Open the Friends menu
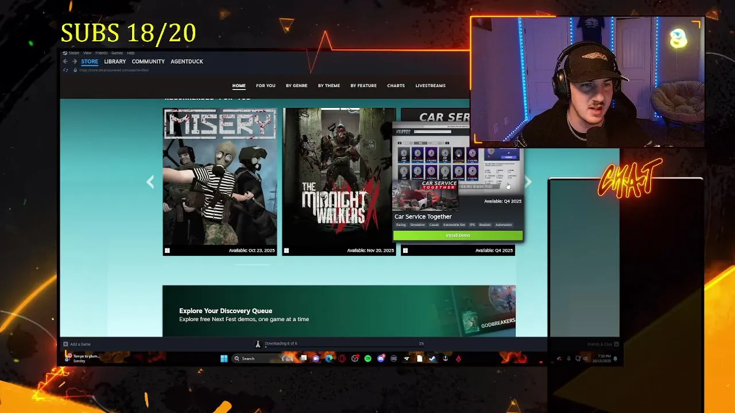Image resolution: width=735 pixels, height=413 pixels. [101, 53]
